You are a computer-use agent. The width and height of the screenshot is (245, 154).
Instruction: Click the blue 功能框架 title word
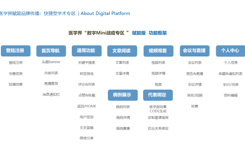tap(158, 33)
